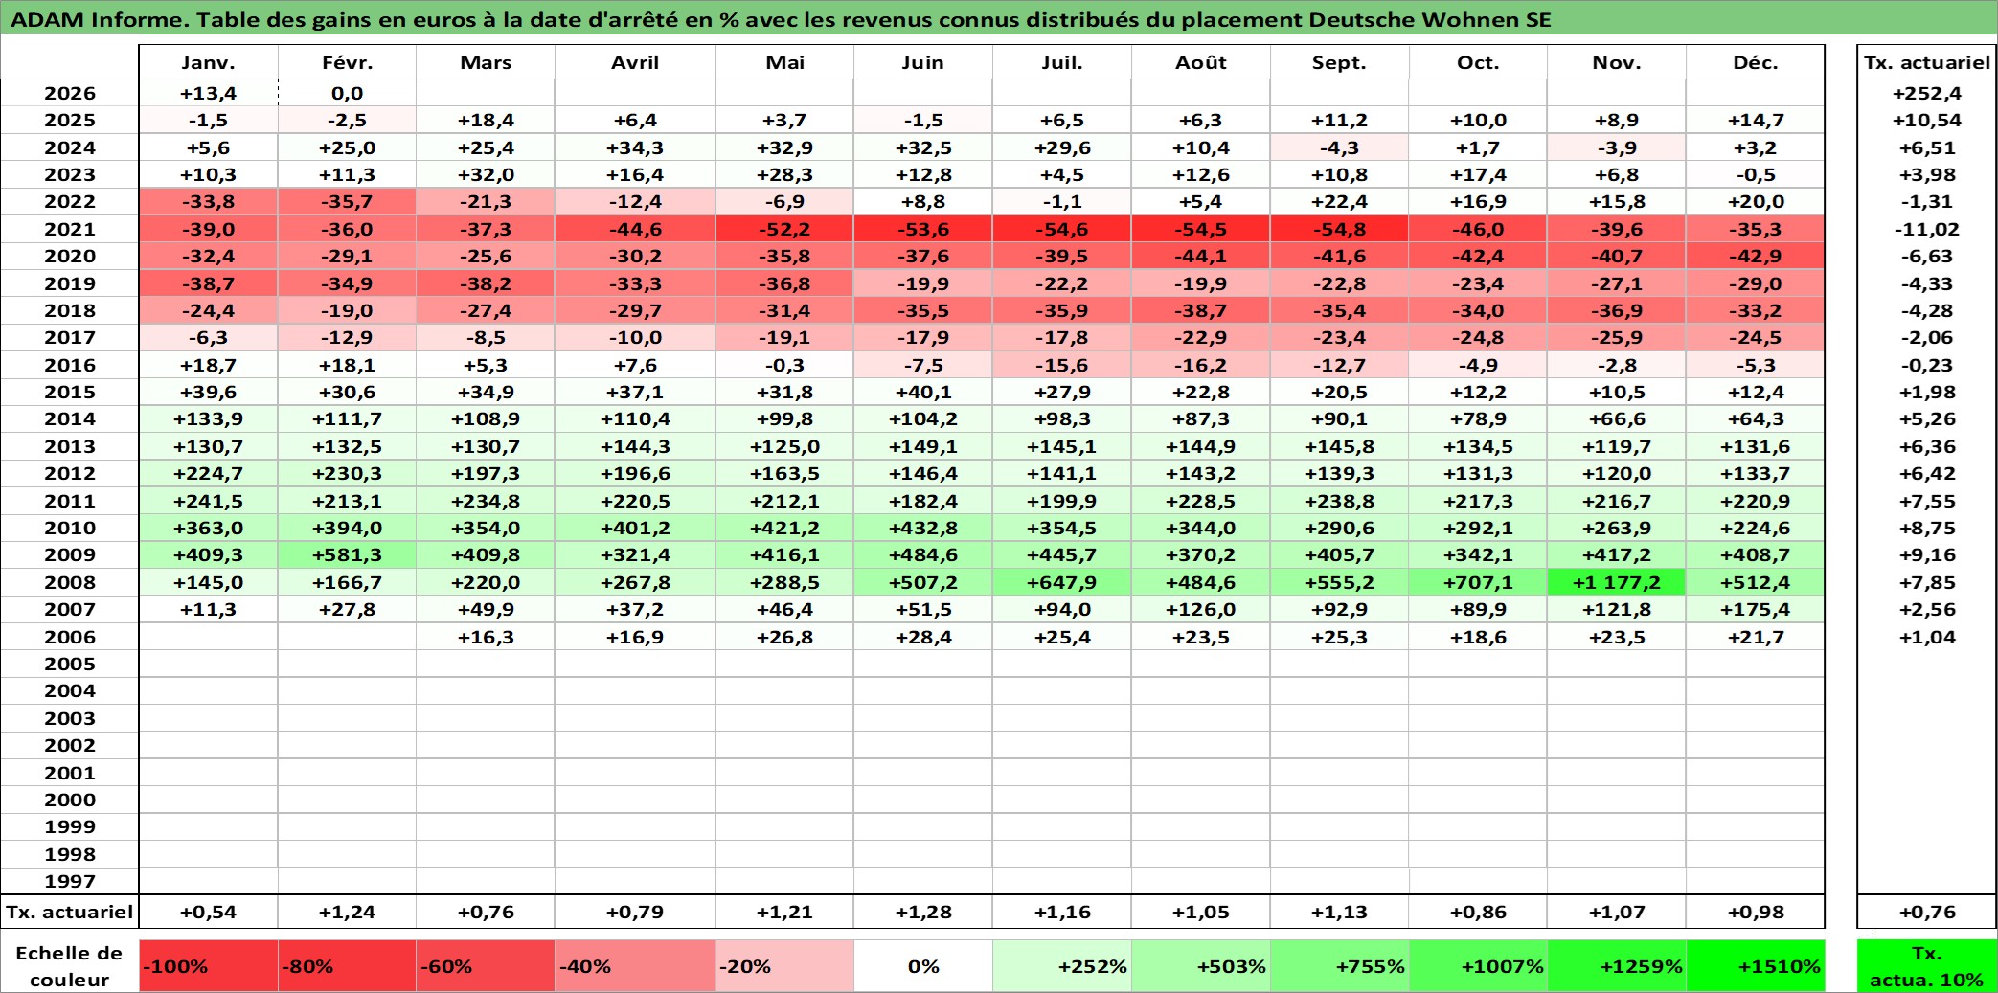
Task: Select the 2008 Oct. cell +707,1
Action: tap(1478, 582)
